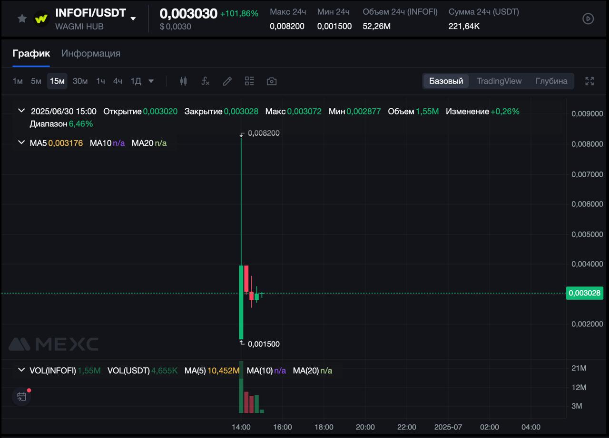Click the 0,001500 low price marker
Viewport: 609px width, 438px height.
click(x=264, y=344)
